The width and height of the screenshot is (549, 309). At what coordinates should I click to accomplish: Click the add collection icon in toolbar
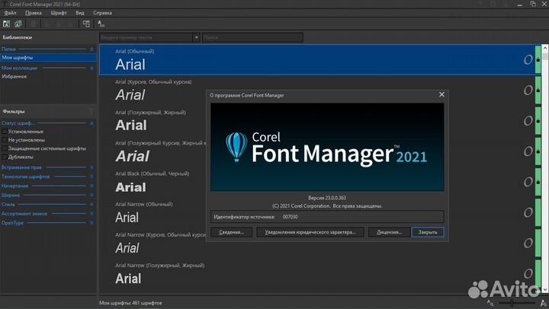[18, 24]
